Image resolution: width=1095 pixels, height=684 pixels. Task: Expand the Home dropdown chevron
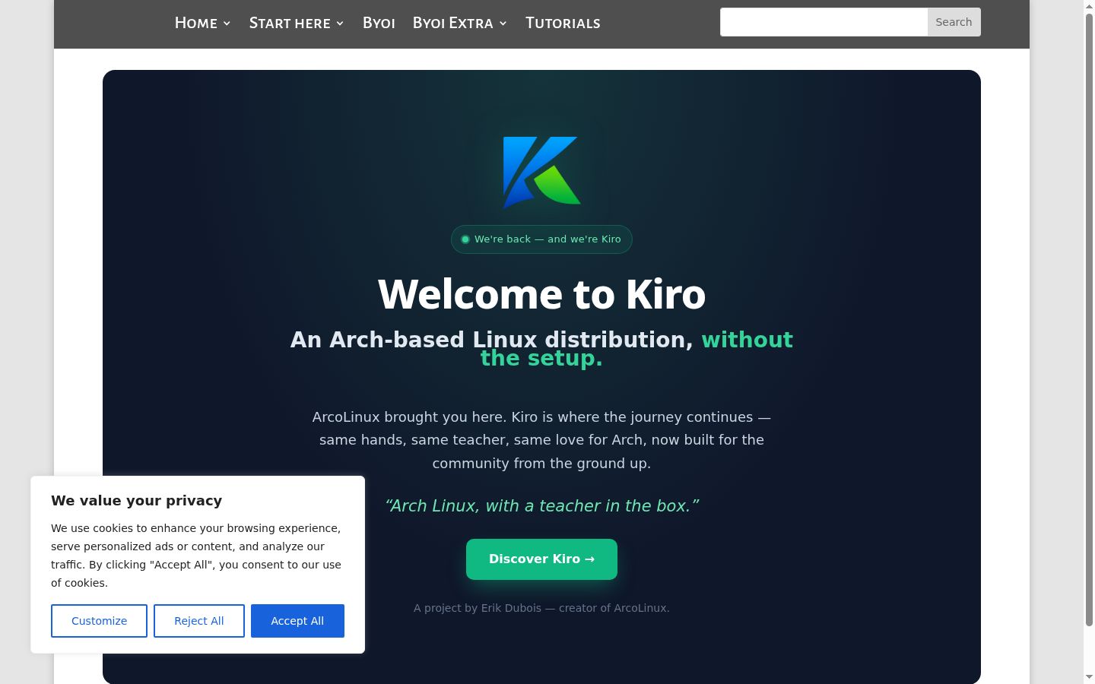(227, 24)
